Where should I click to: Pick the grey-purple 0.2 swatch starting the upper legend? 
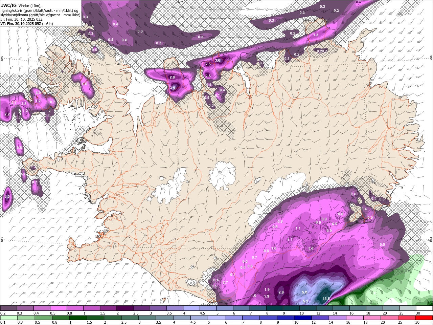click(8, 308)
